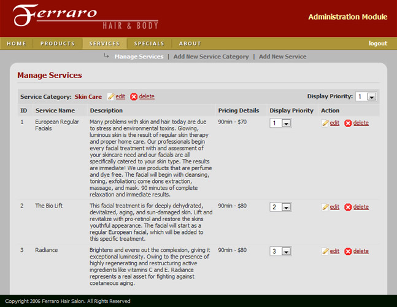Select the Specials menu tab
Viewport: 397px width, 307px height.
pyautogui.click(x=149, y=44)
